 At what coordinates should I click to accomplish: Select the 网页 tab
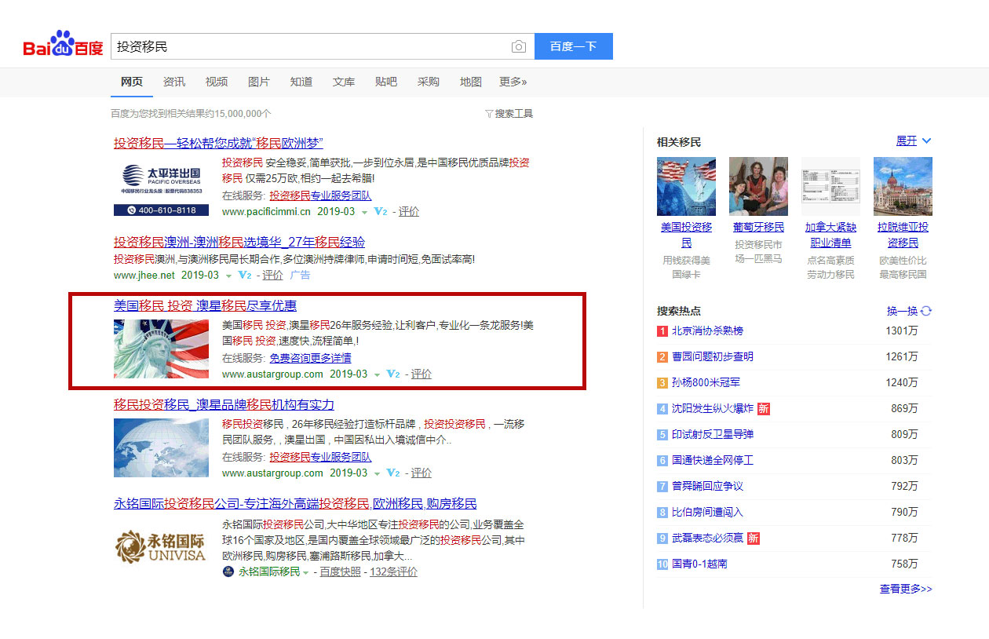pyautogui.click(x=132, y=82)
